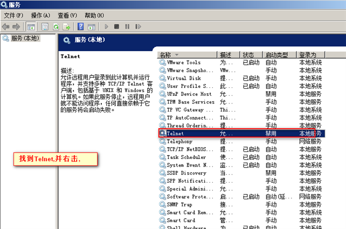The image size is (346, 229).
Task: Sort by the 启动类型 column header
Action: tap(279, 55)
